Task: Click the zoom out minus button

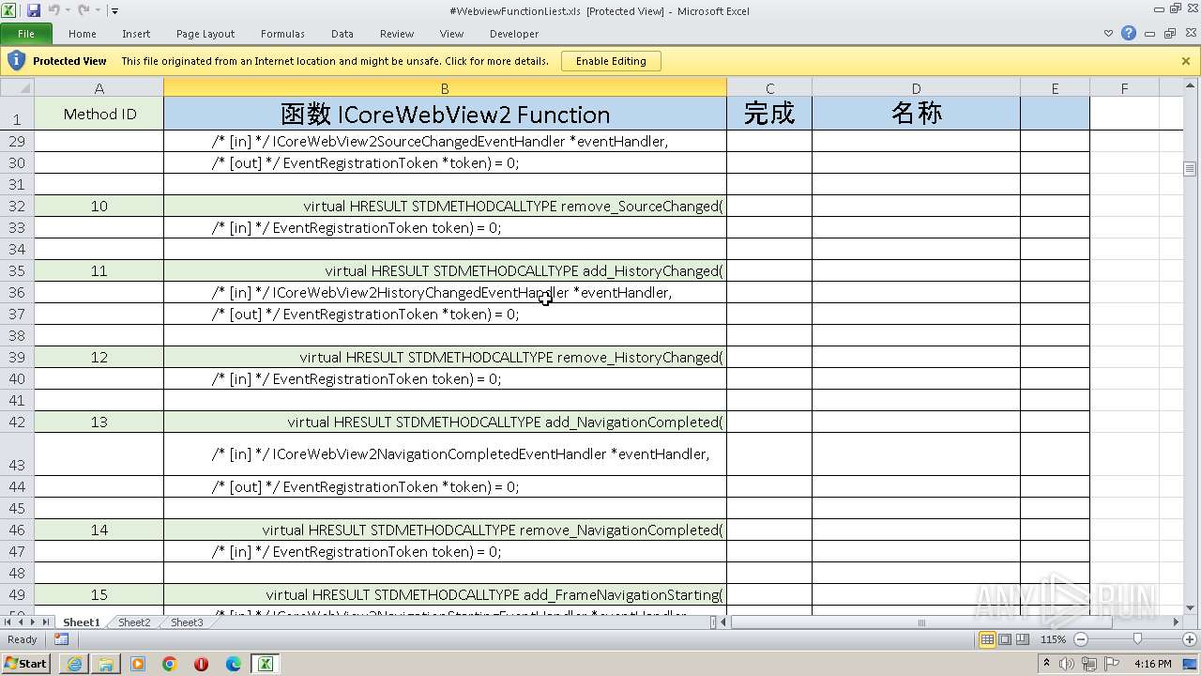Action: tap(1080, 639)
